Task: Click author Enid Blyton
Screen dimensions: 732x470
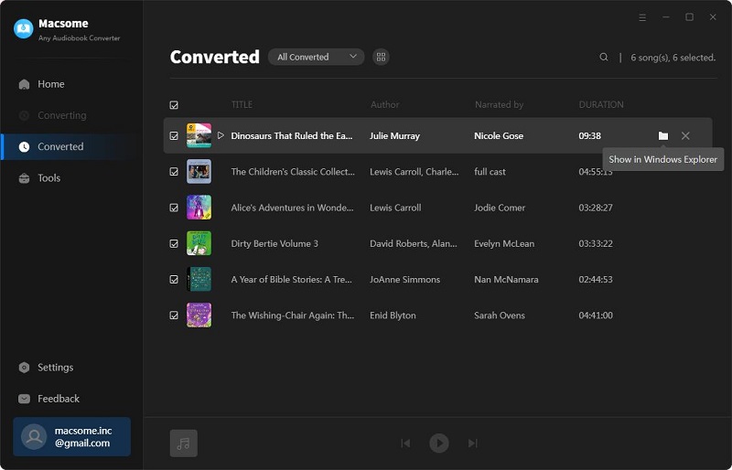Action: tap(393, 315)
